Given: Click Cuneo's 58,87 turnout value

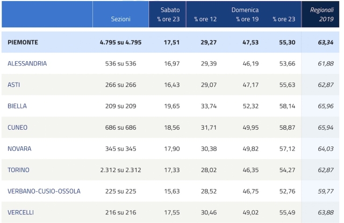Looking at the screenshot, I should 282,128.
